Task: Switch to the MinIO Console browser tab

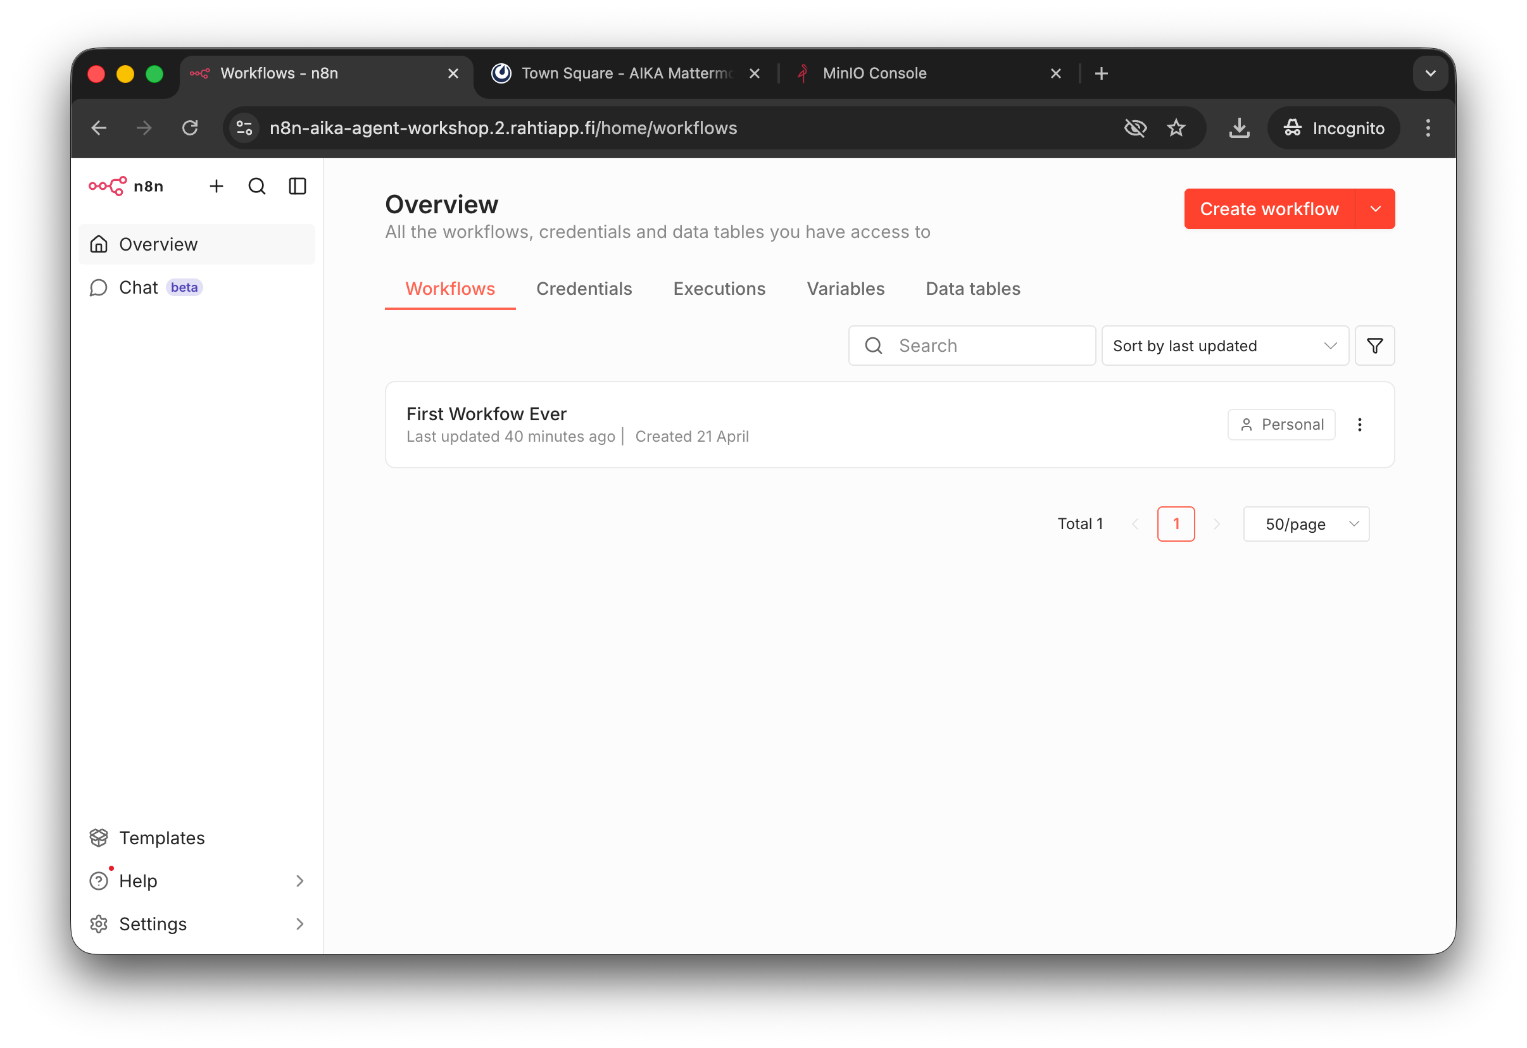Action: coord(874,73)
